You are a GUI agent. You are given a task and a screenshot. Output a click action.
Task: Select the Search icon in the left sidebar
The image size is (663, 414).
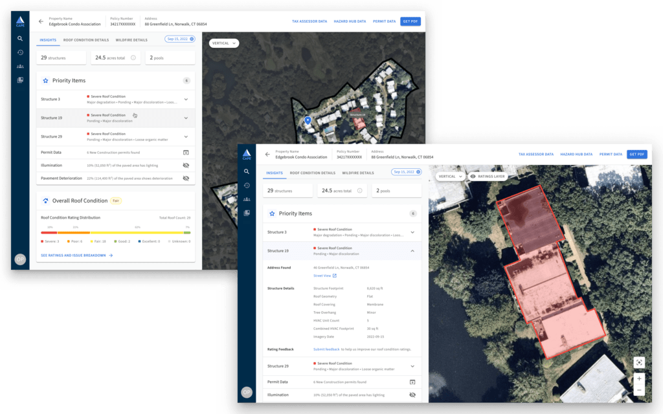[x=247, y=171]
